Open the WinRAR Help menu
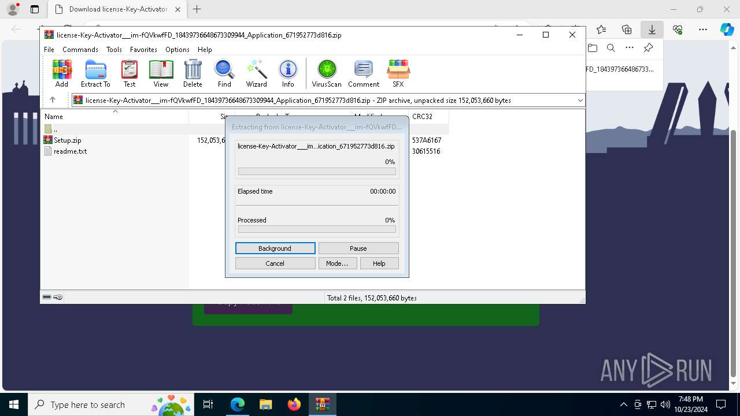Viewport: 740px width, 416px height. click(x=205, y=50)
